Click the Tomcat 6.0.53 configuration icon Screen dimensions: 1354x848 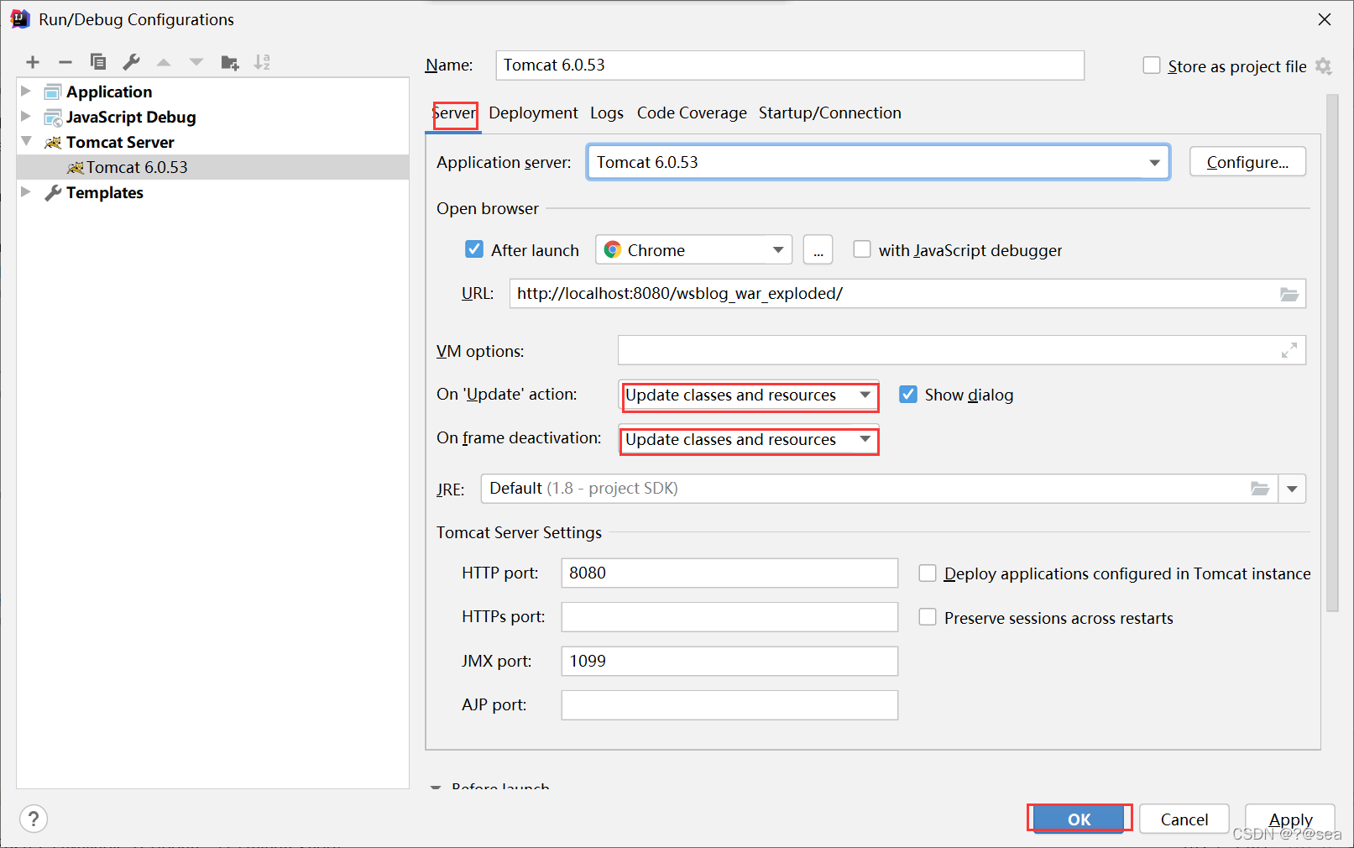click(x=75, y=167)
